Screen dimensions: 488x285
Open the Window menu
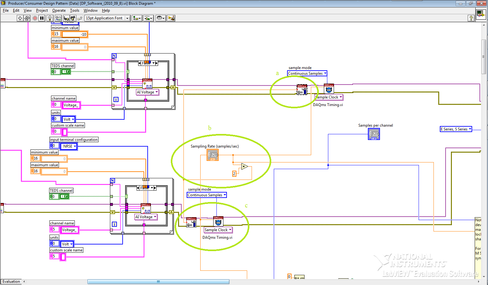(91, 10)
